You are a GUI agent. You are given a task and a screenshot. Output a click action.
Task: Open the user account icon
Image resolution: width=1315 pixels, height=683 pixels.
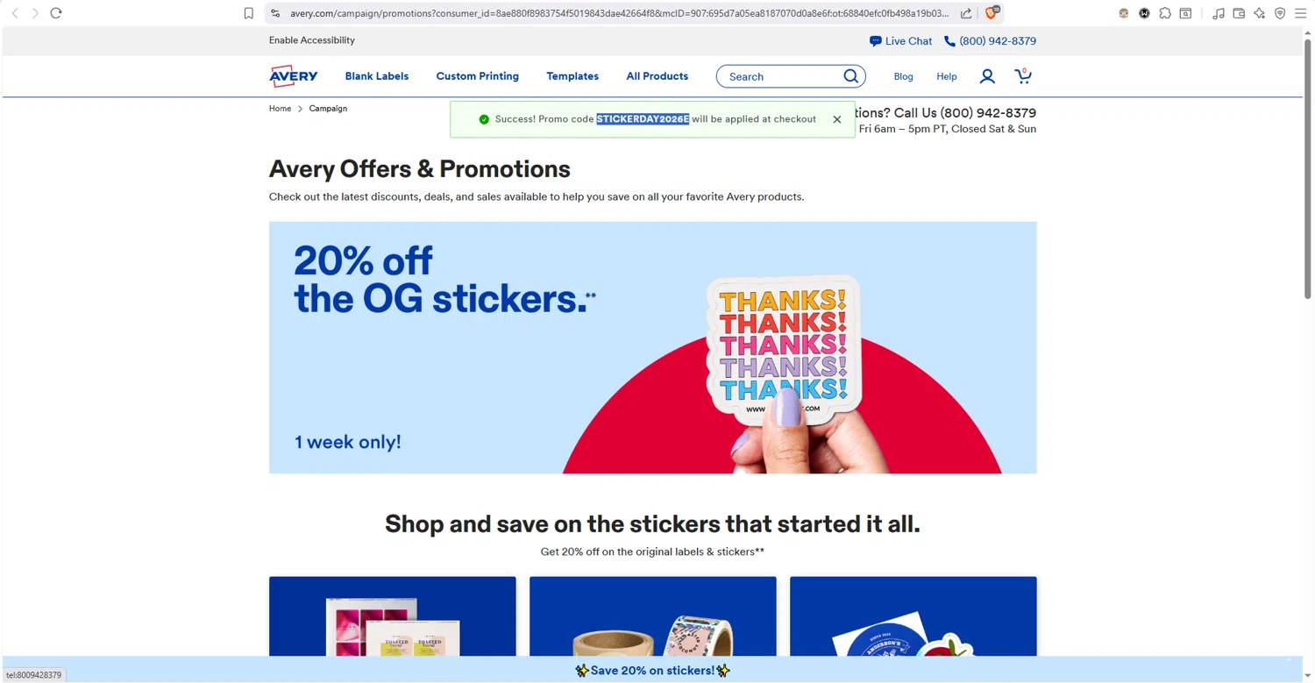pos(987,76)
